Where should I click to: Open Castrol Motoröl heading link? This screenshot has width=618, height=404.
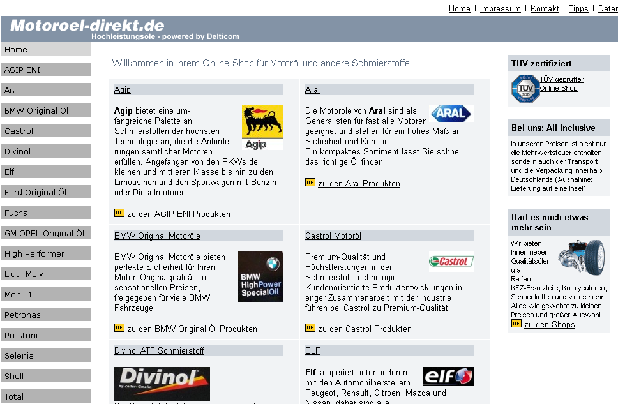pyautogui.click(x=333, y=236)
